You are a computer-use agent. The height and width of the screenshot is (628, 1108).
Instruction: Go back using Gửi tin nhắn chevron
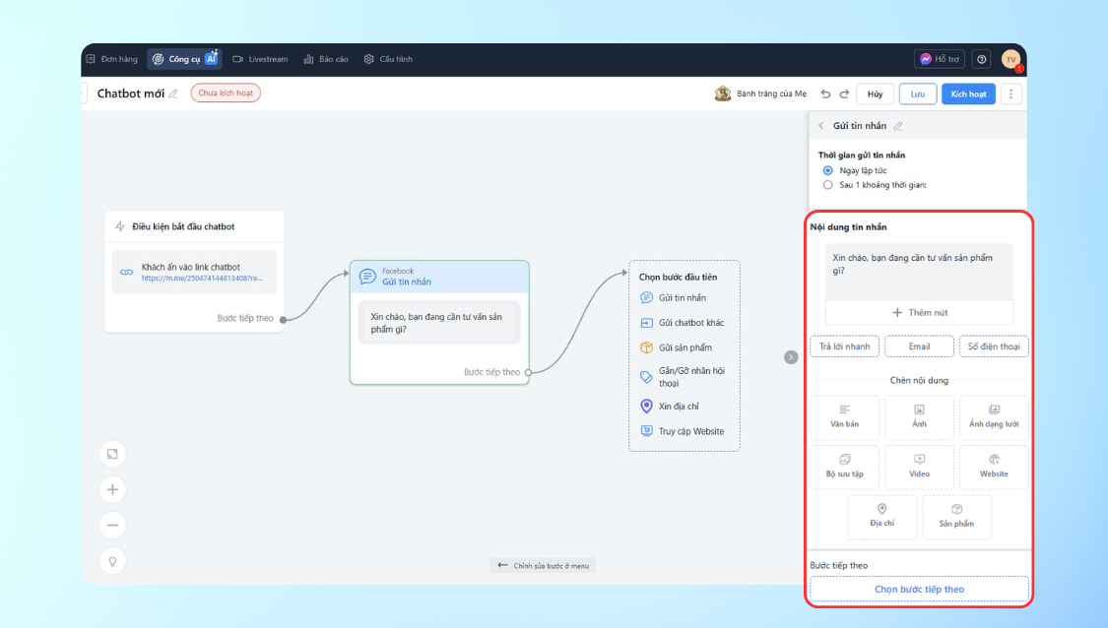821,126
